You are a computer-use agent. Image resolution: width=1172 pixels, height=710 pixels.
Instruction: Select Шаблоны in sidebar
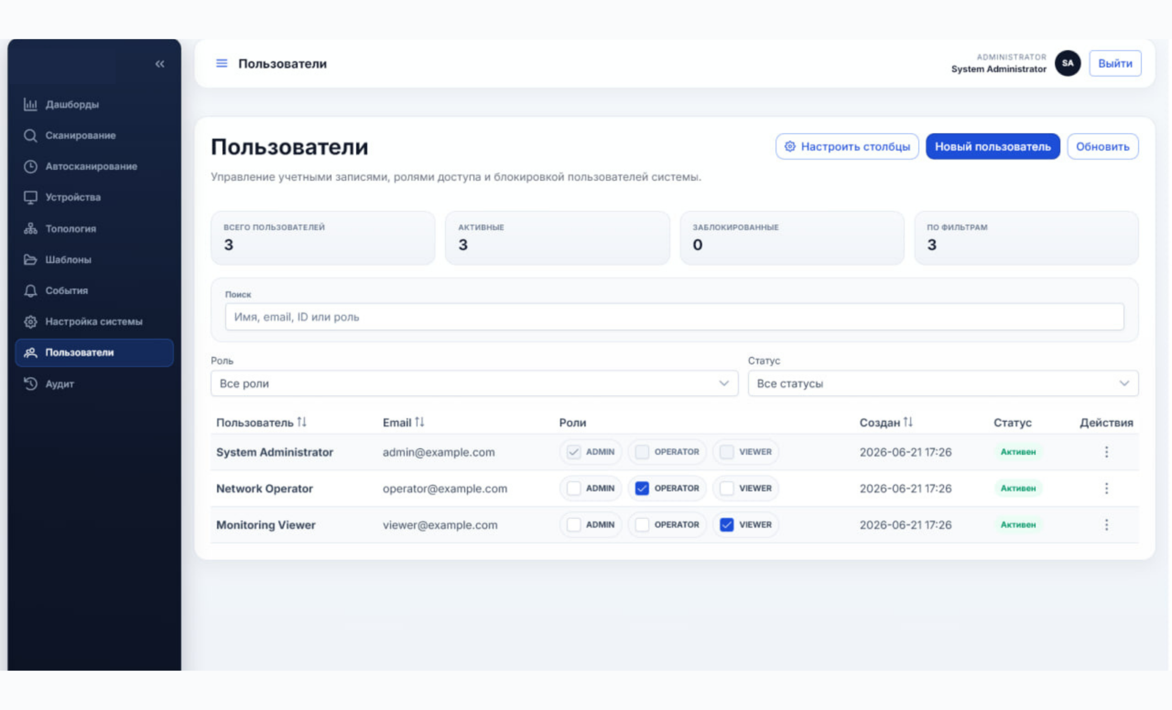pyautogui.click(x=94, y=260)
